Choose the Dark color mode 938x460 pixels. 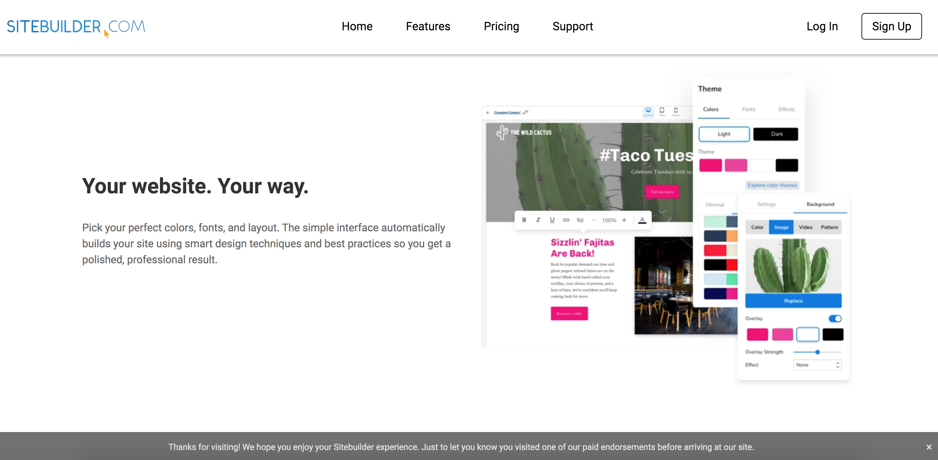pos(776,134)
